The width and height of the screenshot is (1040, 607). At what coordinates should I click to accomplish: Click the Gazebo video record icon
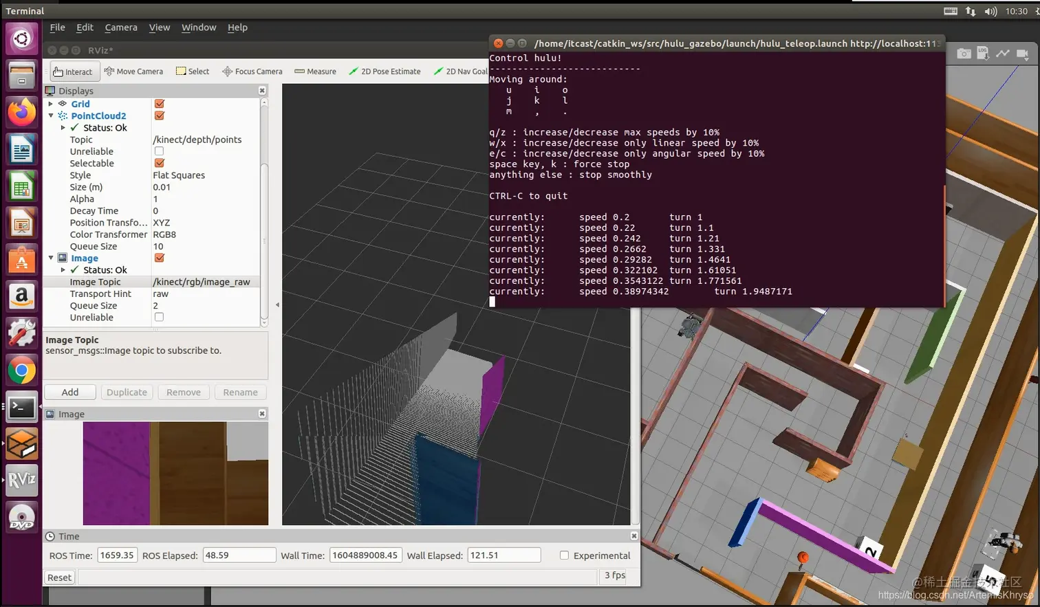1023,54
